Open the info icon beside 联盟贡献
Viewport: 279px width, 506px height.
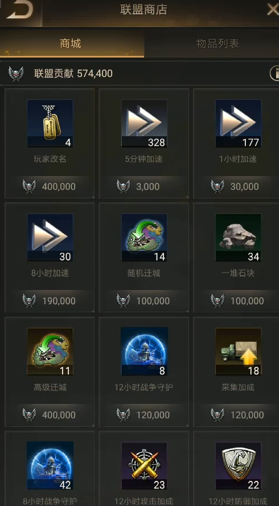pyautogui.click(x=275, y=74)
